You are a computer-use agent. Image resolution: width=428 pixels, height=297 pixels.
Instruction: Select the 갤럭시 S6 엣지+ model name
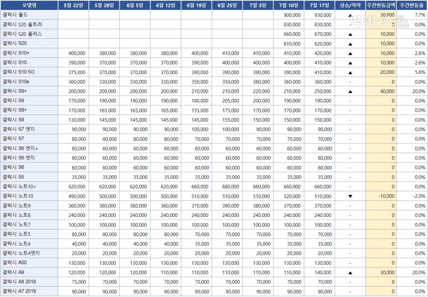pyautogui.click(x=20, y=148)
